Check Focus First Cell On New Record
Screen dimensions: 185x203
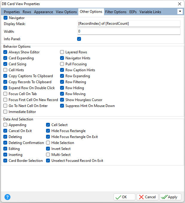5,100
